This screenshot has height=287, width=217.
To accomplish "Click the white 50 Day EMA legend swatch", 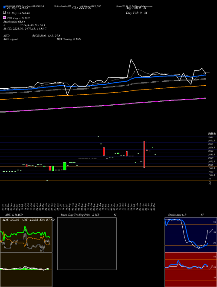I will 5,12.
